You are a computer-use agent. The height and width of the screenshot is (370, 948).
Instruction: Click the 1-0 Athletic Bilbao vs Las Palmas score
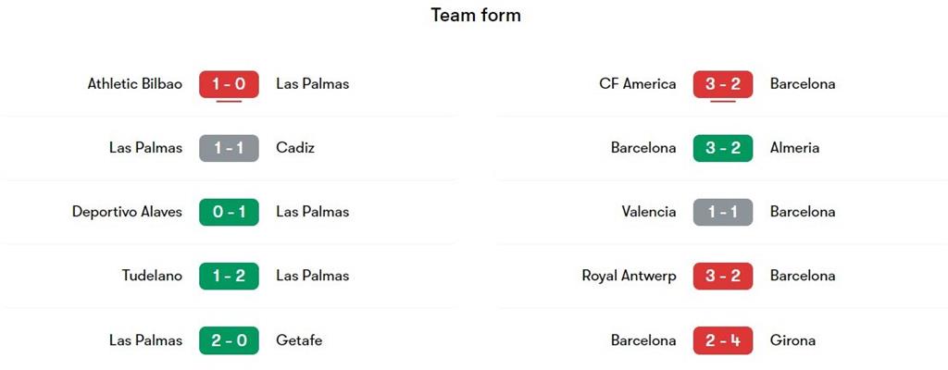(229, 84)
